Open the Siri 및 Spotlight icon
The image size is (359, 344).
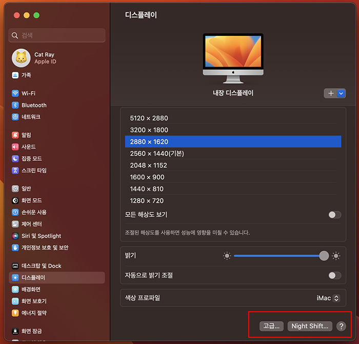click(x=15, y=235)
